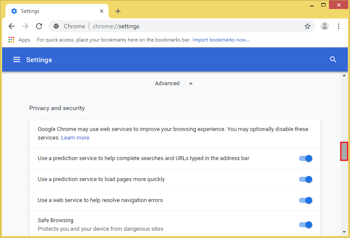The height and width of the screenshot is (238, 350).
Task: Click the Safe Browsing label
Action: [56, 220]
